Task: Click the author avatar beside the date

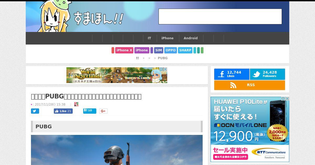Action: (76, 104)
